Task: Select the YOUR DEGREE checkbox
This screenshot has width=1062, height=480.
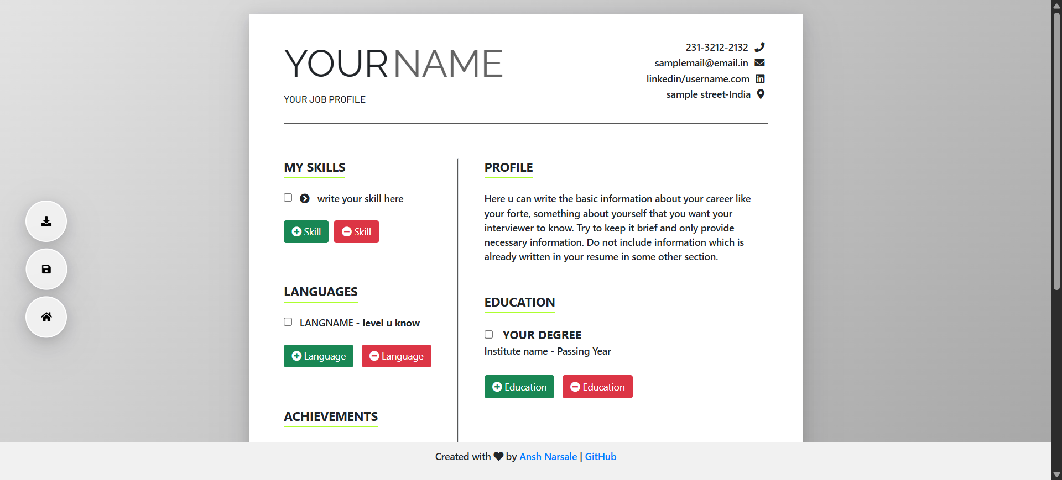Action: coord(489,335)
